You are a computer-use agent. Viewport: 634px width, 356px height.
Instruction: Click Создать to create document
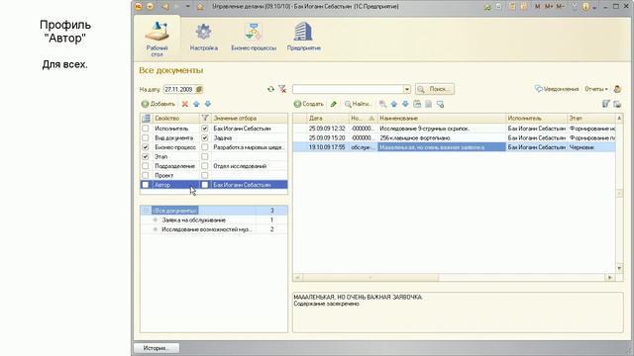308,104
